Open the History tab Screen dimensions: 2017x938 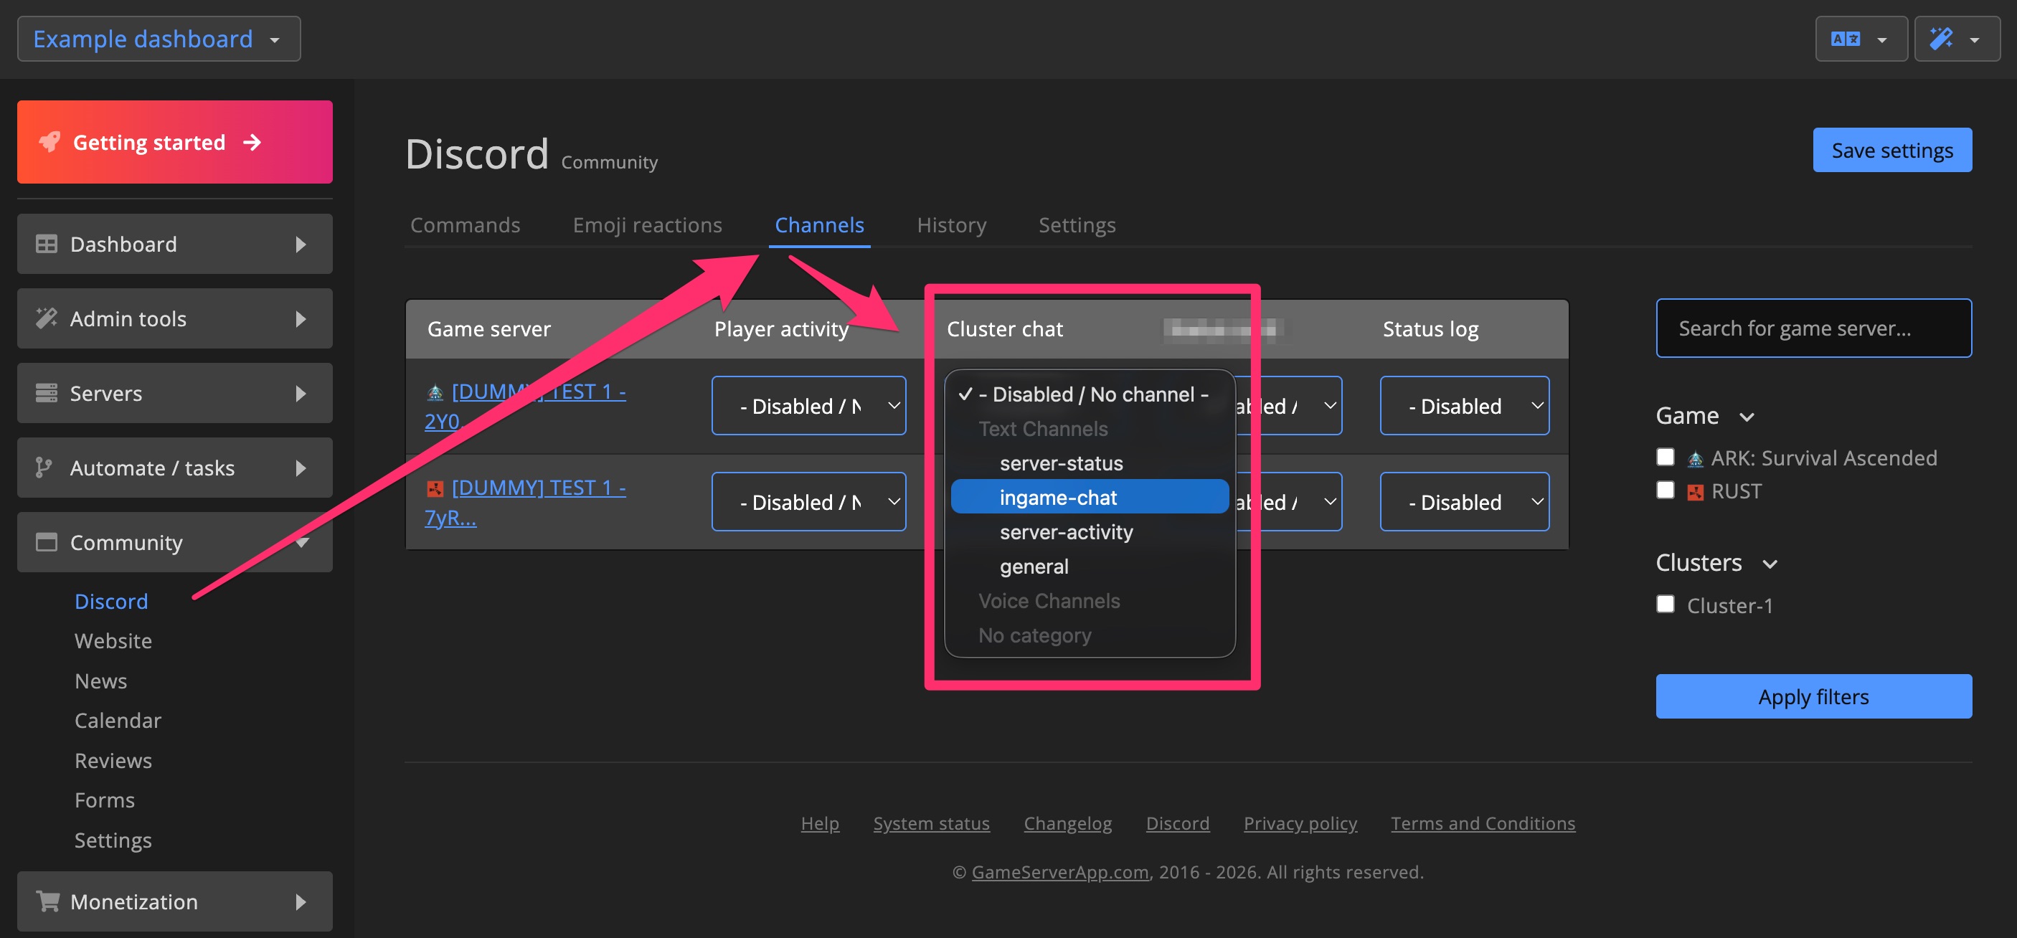point(951,224)
